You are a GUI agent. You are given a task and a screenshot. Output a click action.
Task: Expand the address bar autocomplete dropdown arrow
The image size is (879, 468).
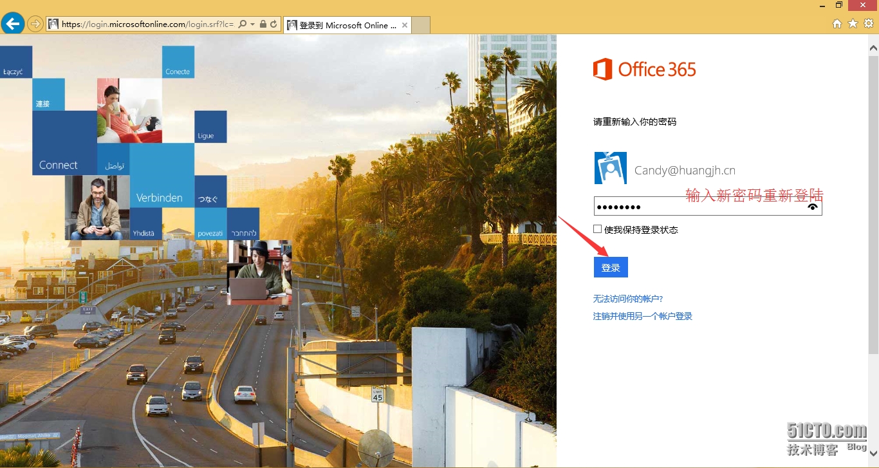click(x=253, y=24)
